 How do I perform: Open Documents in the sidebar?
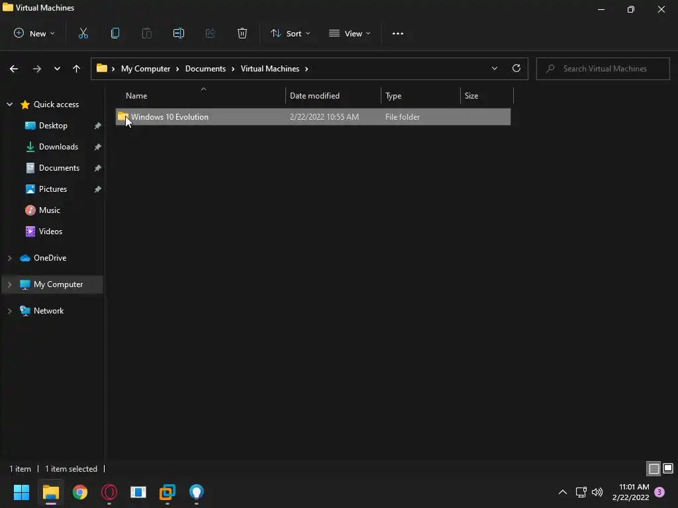click(59, 168)
